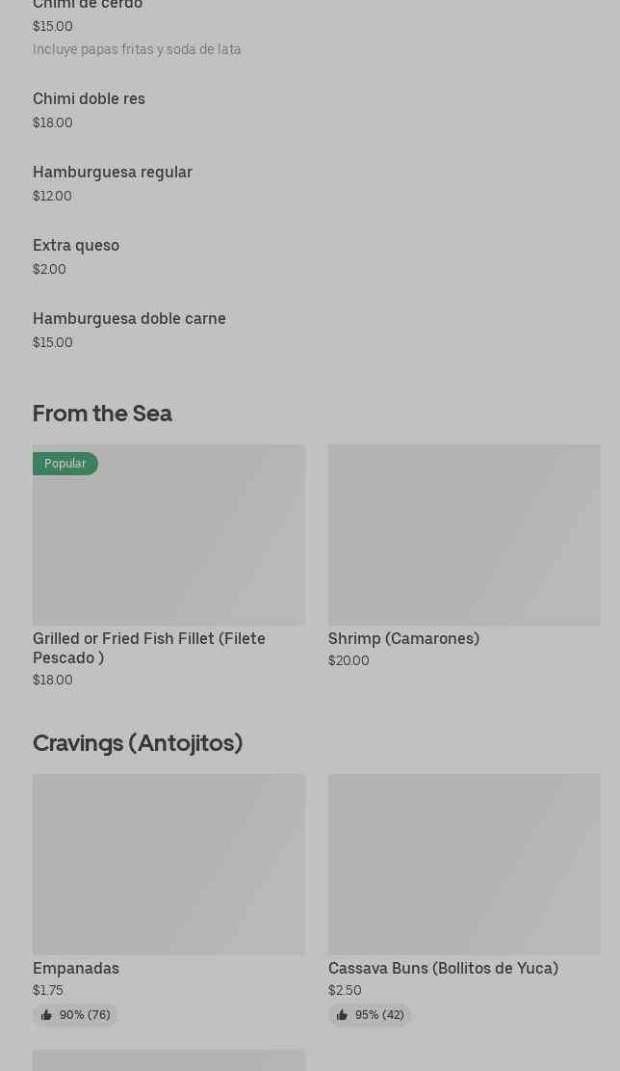
Task: Select Hamburguesa regular item
Action: click(x=113, y=173)
